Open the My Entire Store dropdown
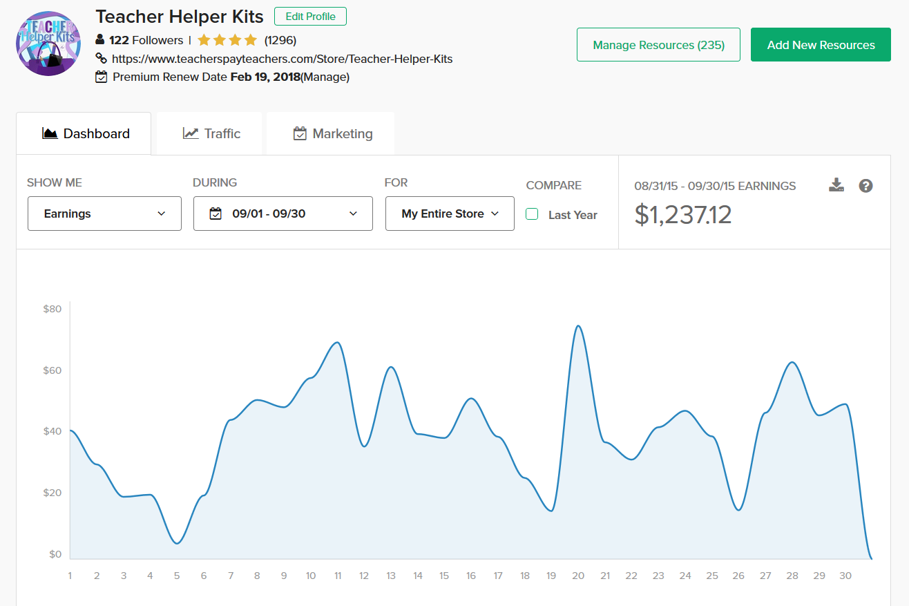The height and width of the screenshot is (606, 909). [450, 214]
